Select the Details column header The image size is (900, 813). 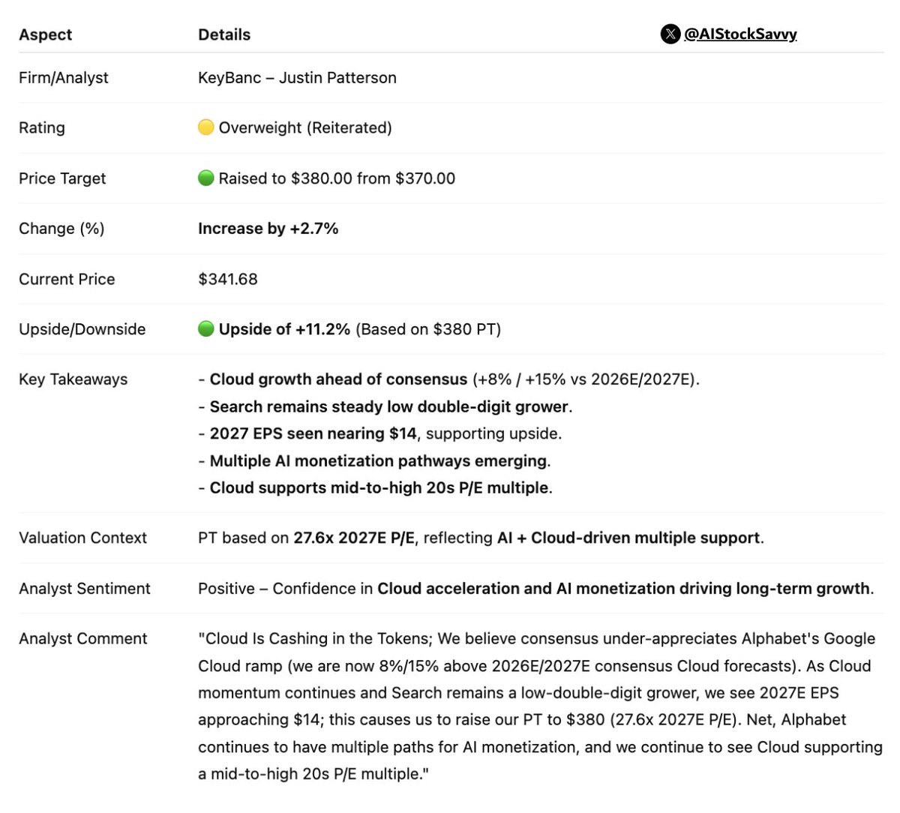coord(224,34)
